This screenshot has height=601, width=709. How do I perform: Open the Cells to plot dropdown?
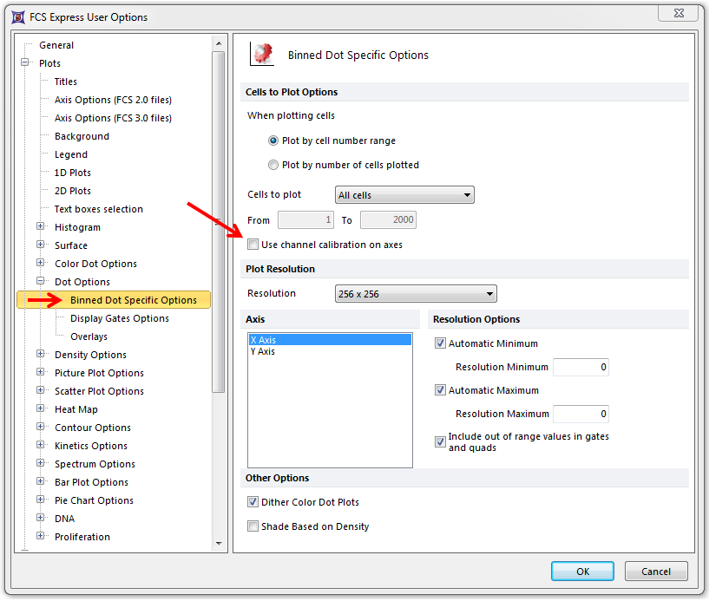pyautogui.click(x=404, y=195)
